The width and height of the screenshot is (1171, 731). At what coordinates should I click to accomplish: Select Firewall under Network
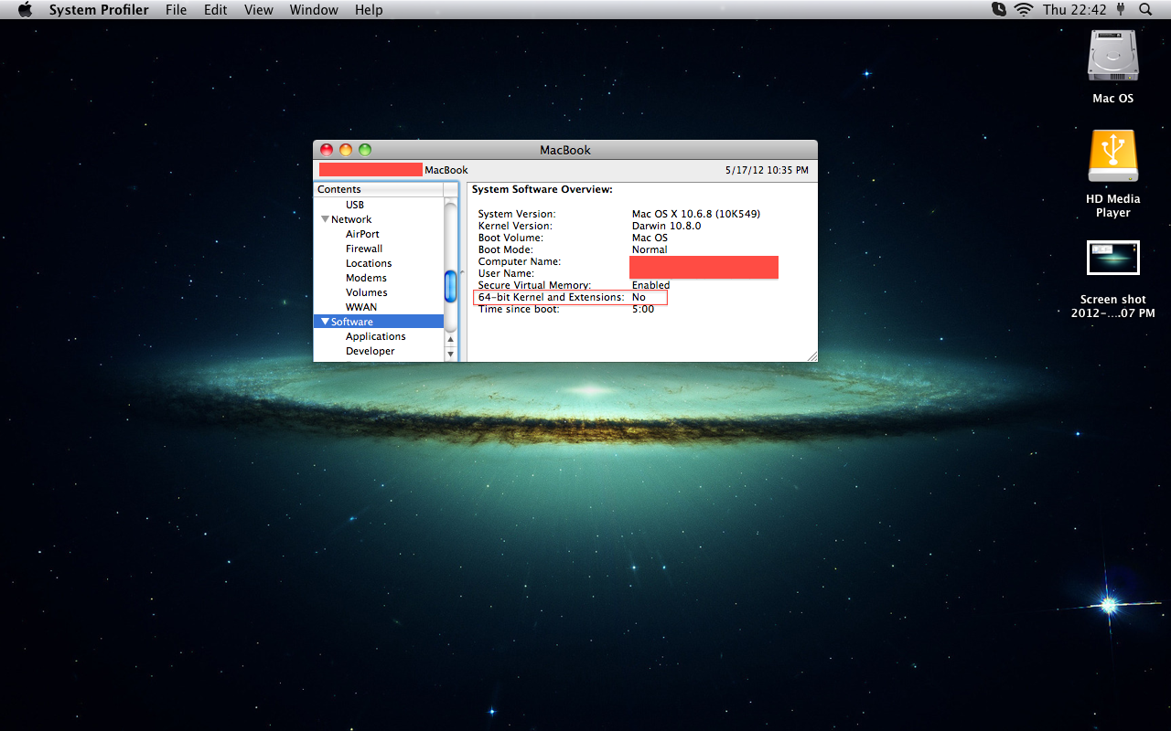(364, 249)
